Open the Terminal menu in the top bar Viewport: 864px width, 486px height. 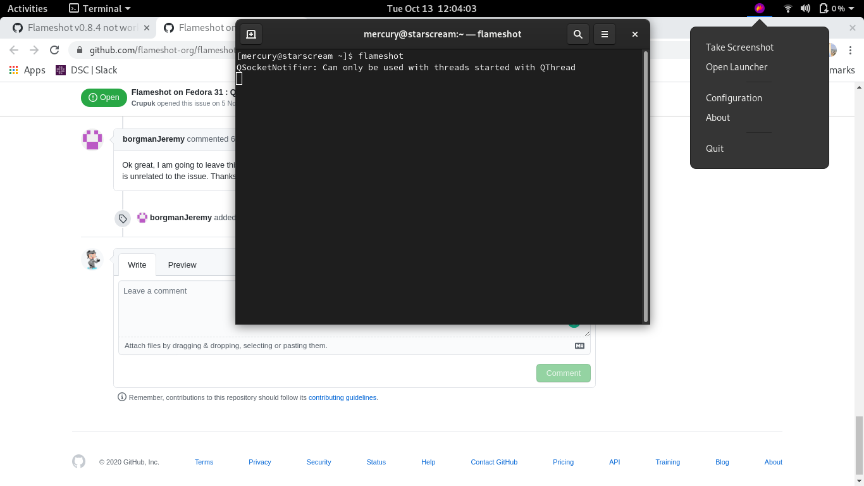pos(98,8)
